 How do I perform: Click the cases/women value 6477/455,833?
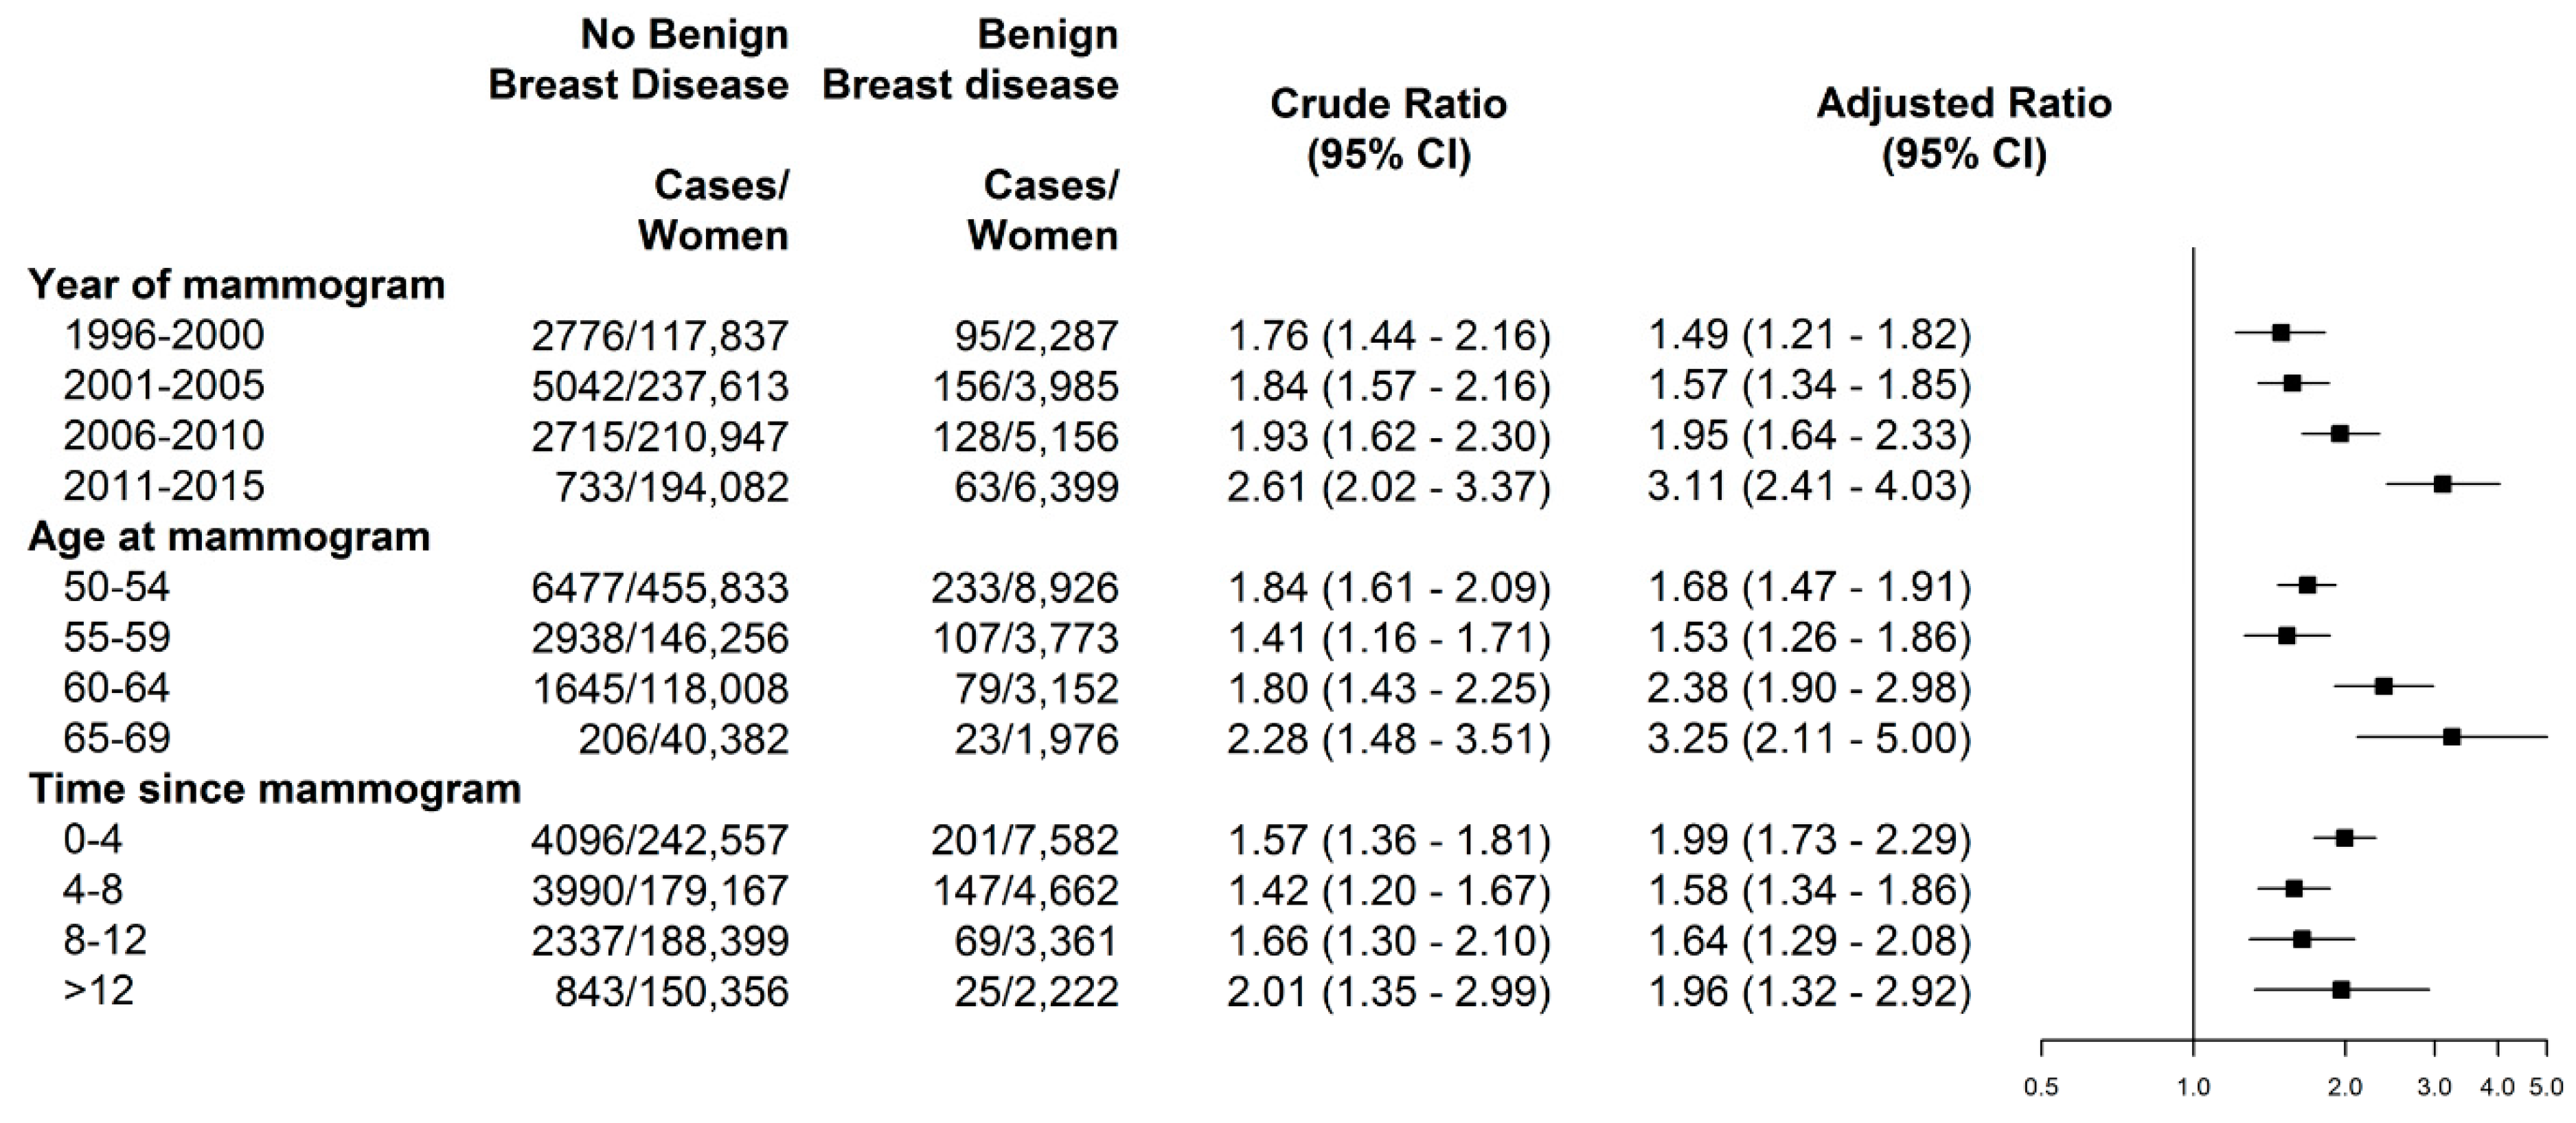click(659, 587)
